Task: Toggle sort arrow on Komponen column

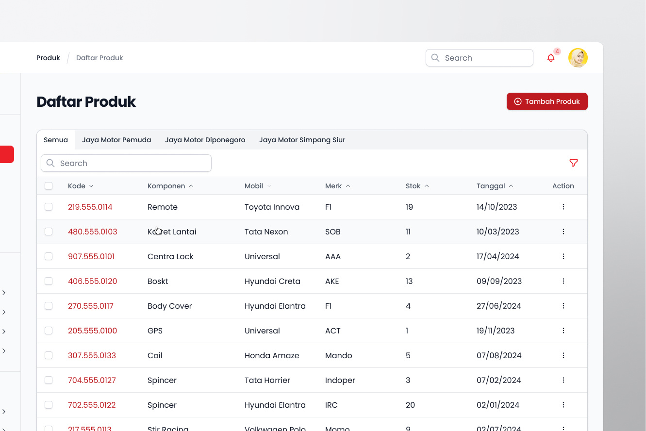Action: pyautogui.click(x=191, y=186)
